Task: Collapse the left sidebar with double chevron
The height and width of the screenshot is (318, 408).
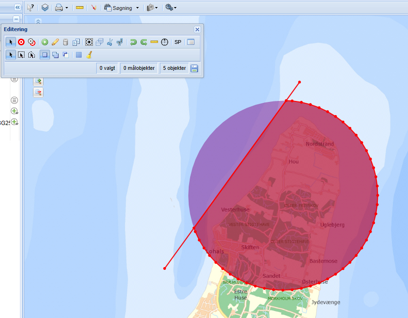Action: [x=17, y=7]
